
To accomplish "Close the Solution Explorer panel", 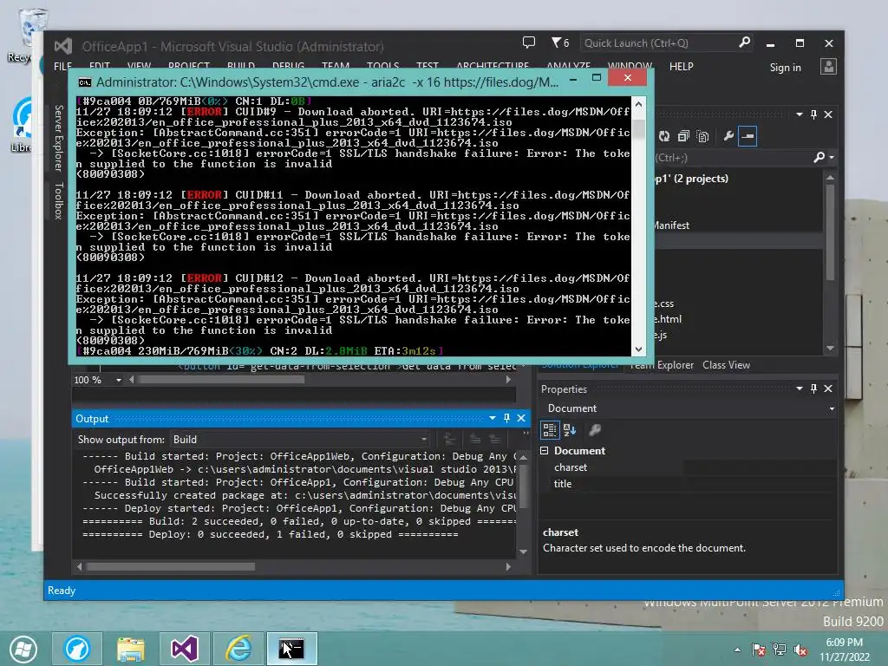I will [828, 114].
